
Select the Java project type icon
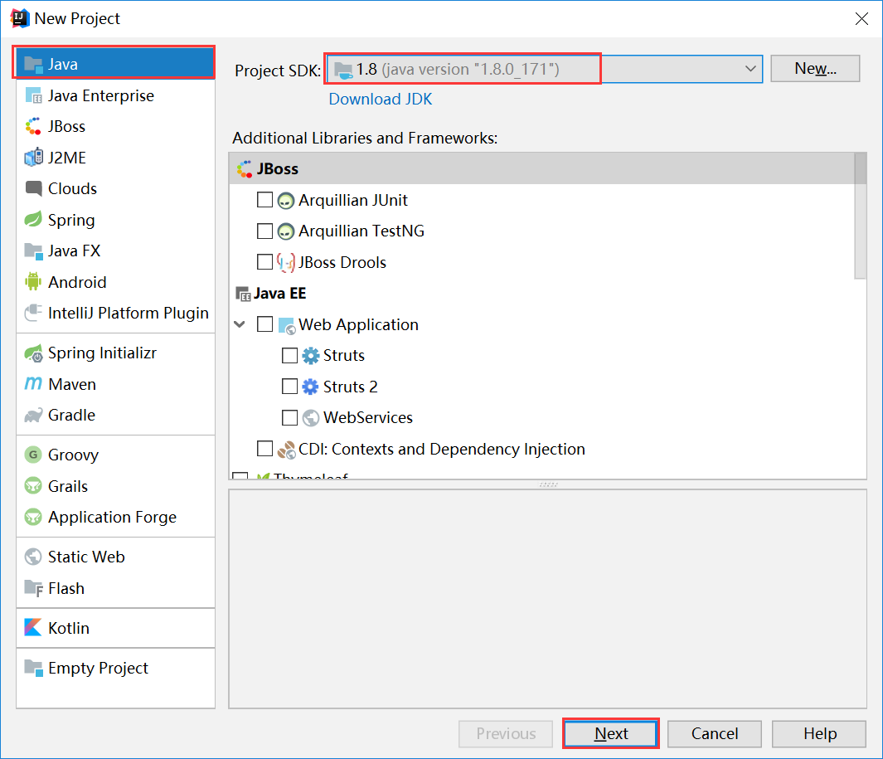tap(33, 64)
